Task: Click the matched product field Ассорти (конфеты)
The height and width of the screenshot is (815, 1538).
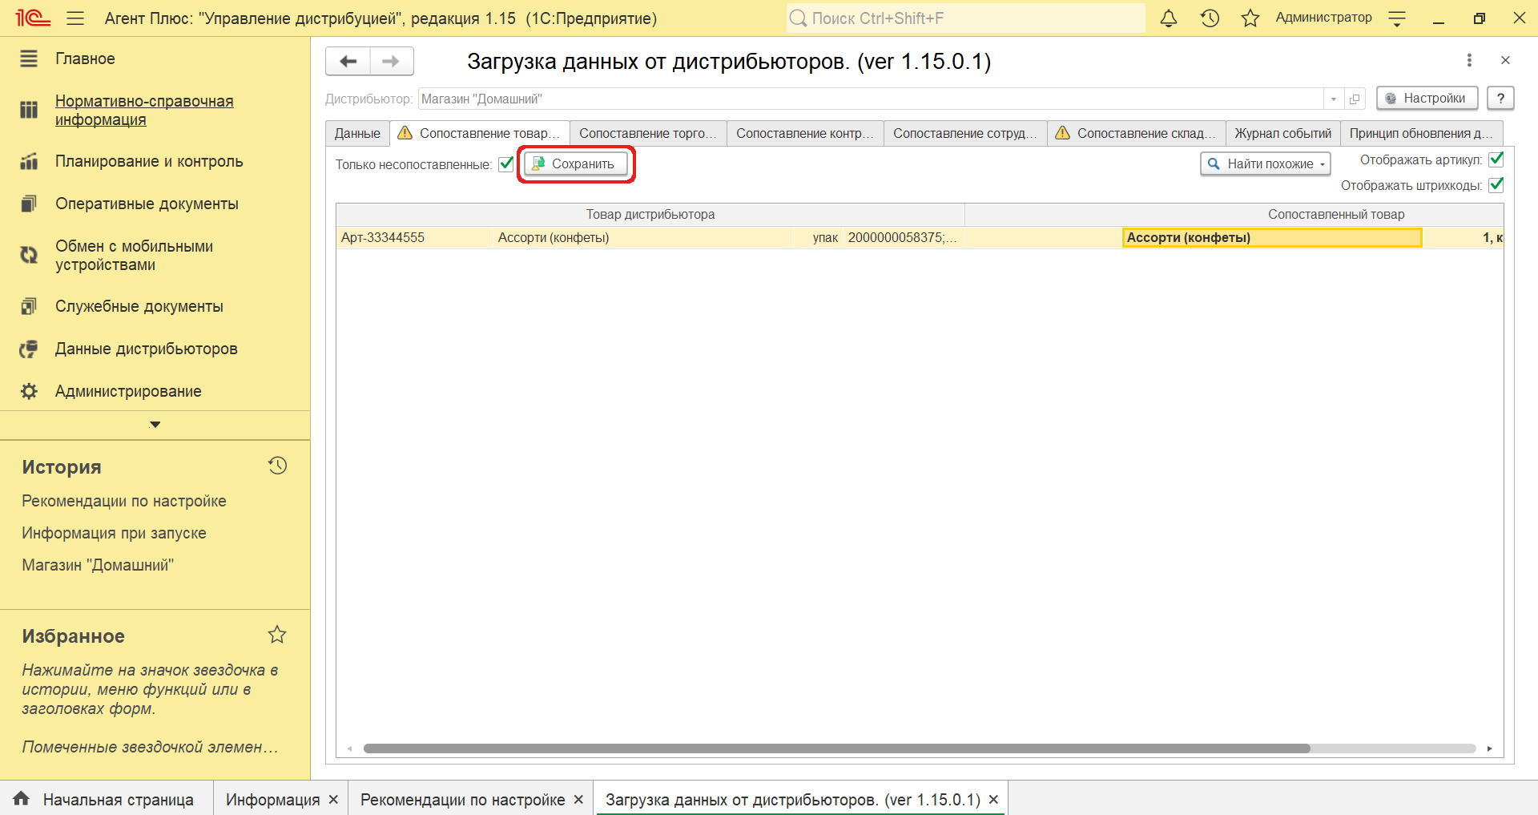Action: coord(1272,237)
